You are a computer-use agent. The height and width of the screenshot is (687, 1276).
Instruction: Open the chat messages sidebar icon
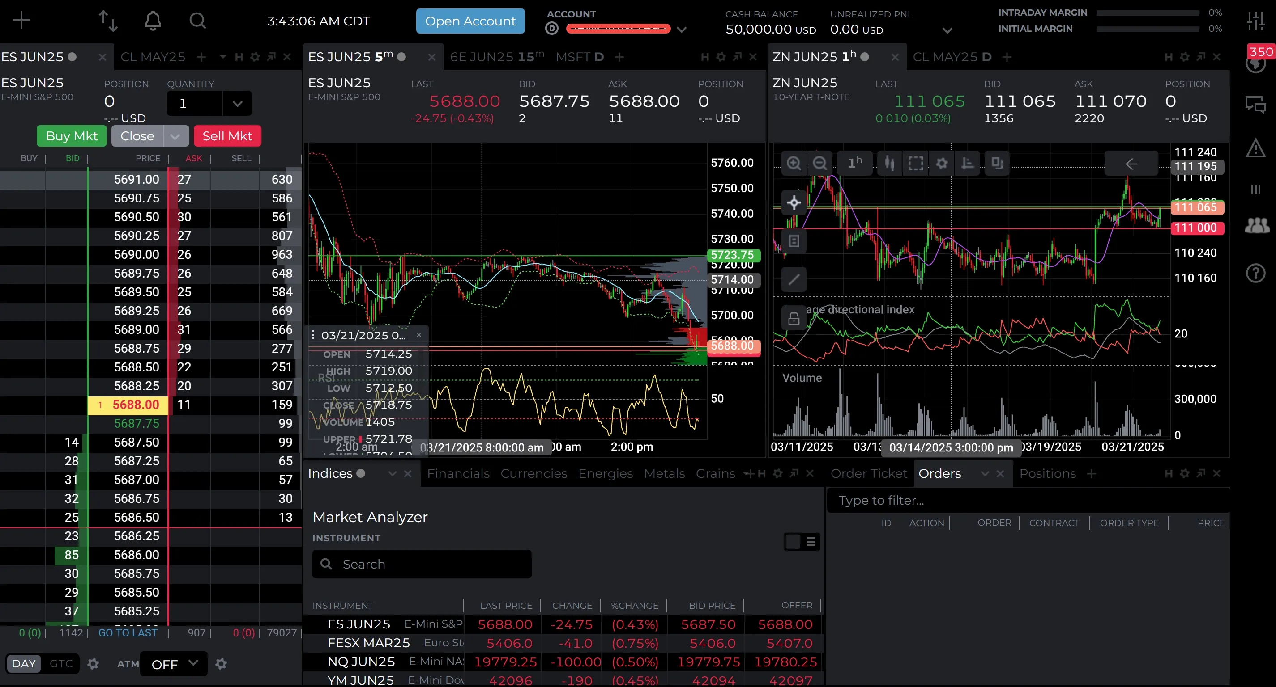[1256, 105]
